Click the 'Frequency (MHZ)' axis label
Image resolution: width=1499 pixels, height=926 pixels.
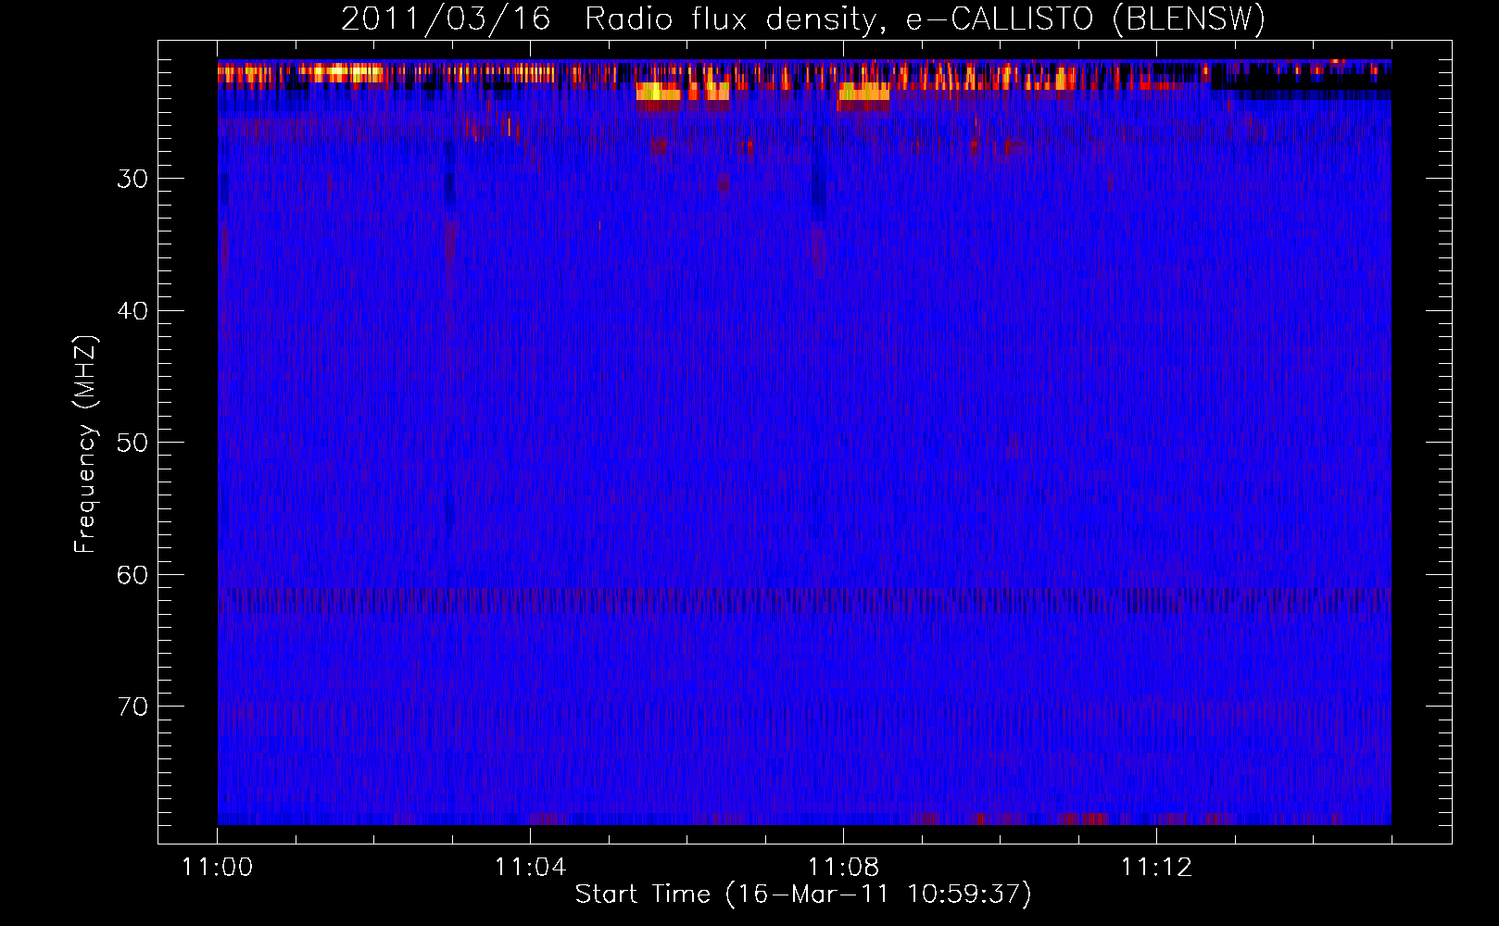click(x=85, y=444)
